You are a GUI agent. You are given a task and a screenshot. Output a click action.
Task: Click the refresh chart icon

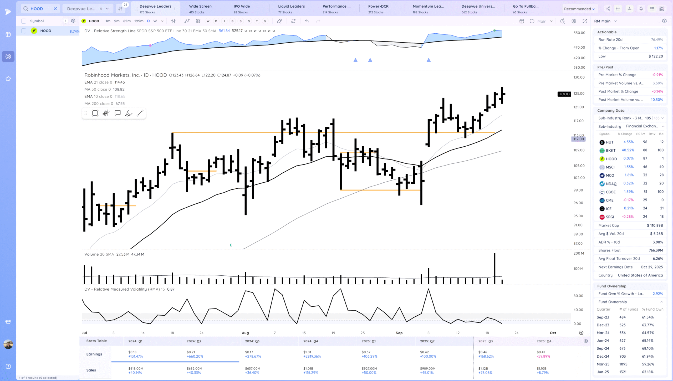(293, 21)
